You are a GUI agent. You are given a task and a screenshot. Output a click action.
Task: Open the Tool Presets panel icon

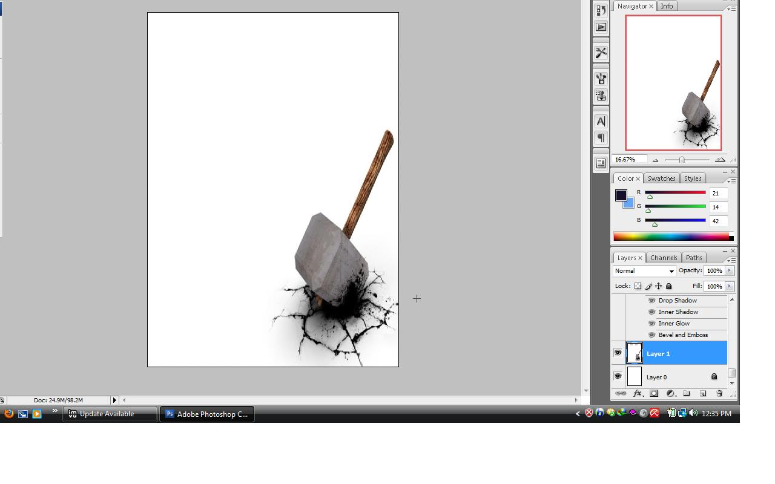(601, 53)
